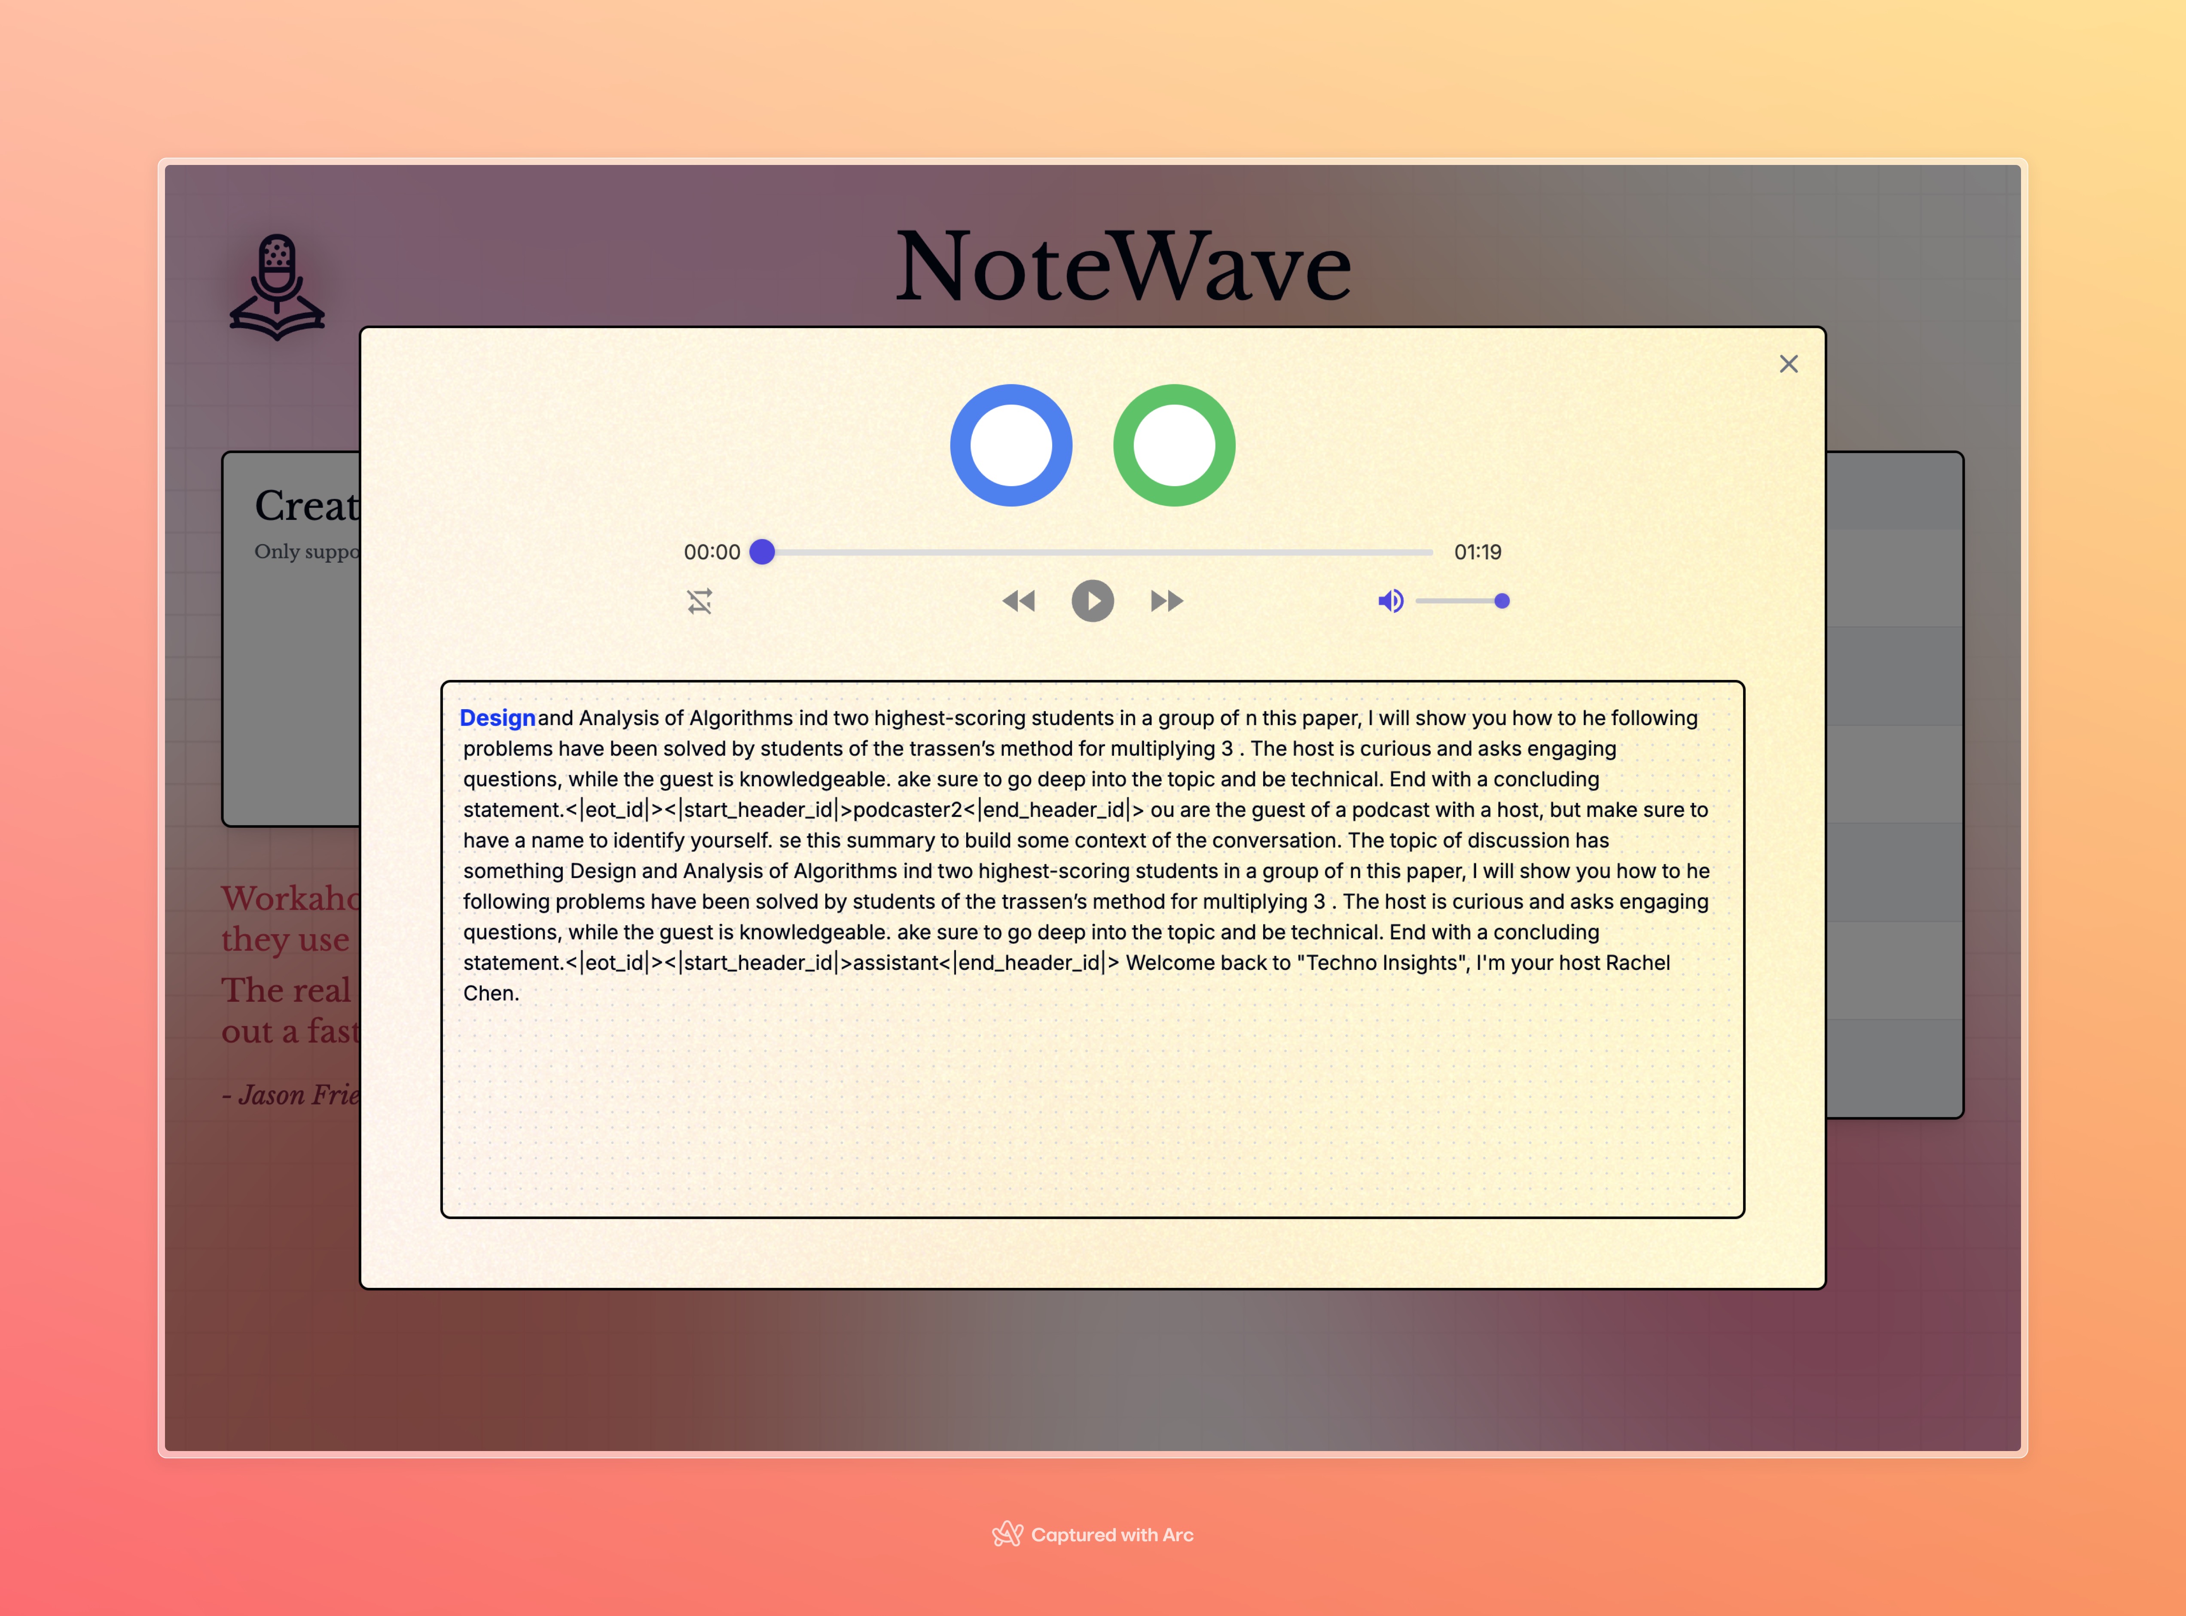Close the podcast player modal
Viewport: 2186px width, 1616px height.
[x=1788, y=364]
